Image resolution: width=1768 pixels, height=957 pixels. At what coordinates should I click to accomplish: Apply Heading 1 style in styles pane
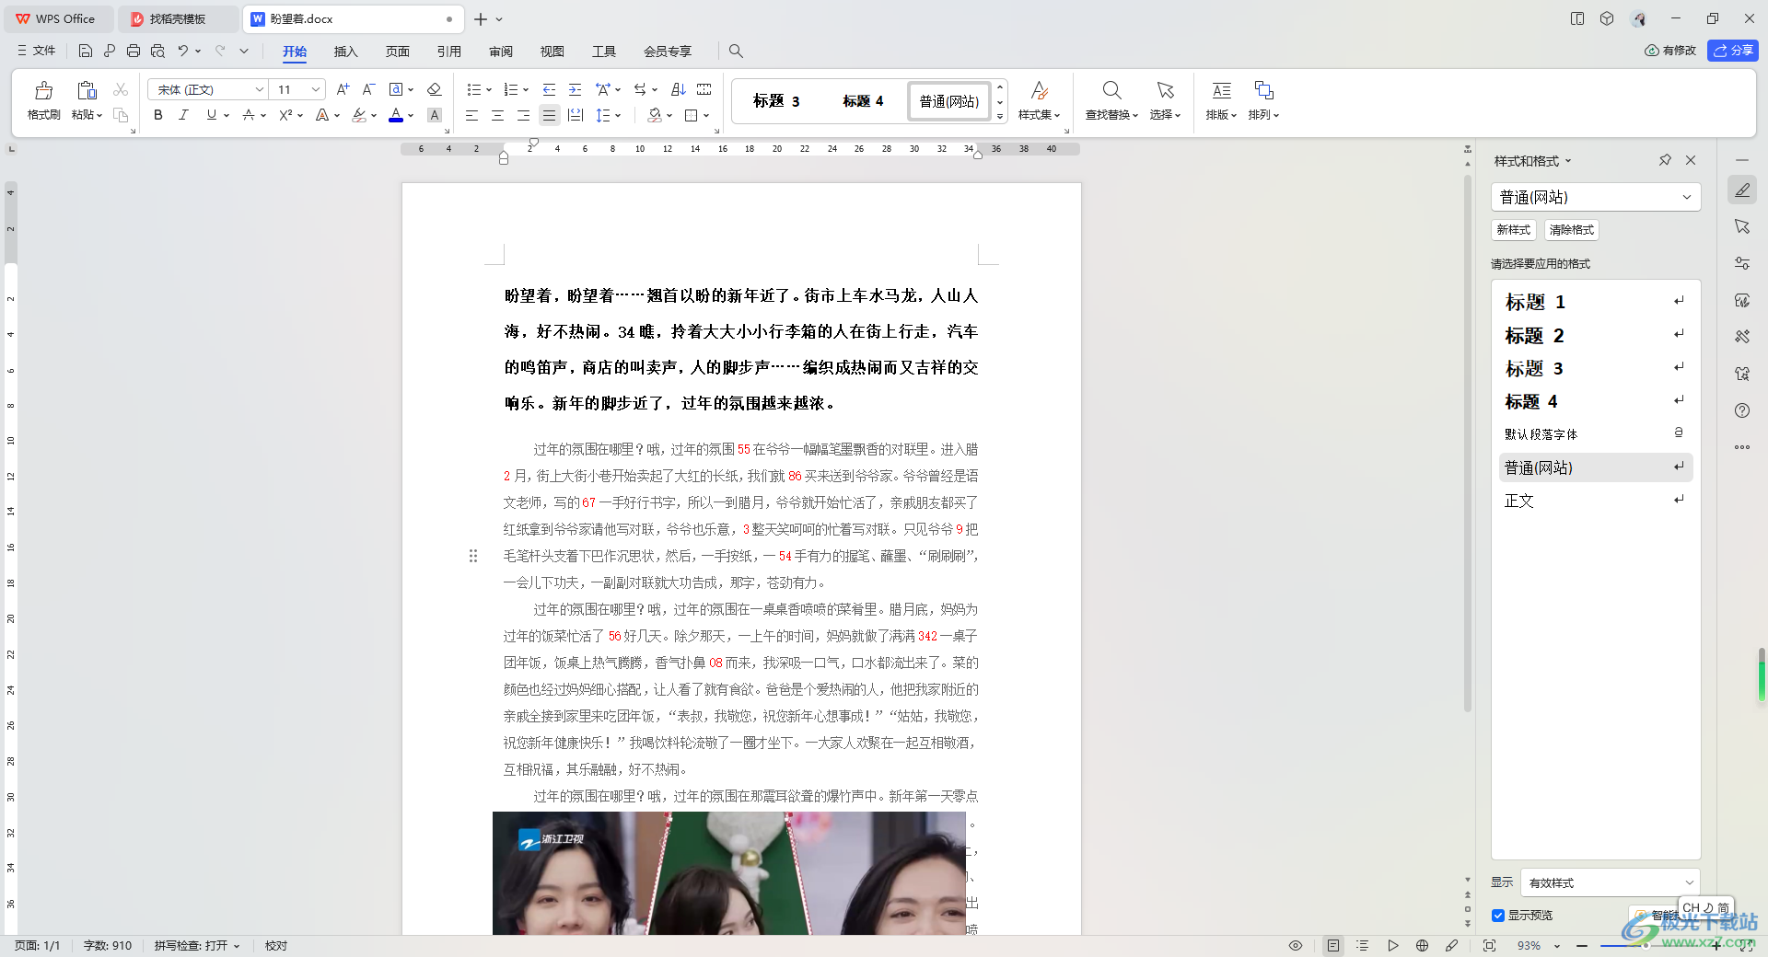click(1595, 302)
